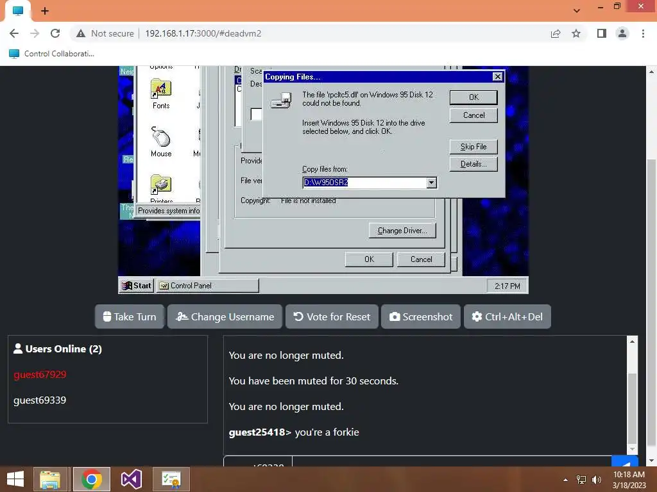Open the tab search chevron
657x492 pixels.
coord(577,11)
